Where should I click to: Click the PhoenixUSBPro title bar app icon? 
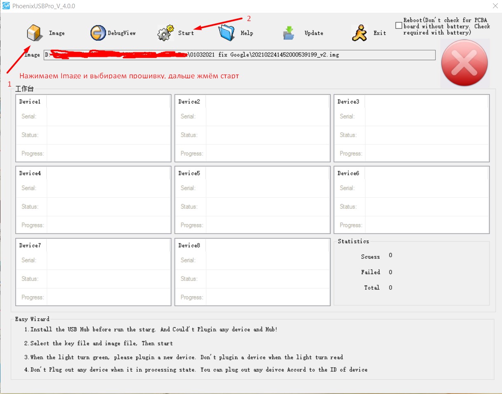6,6
